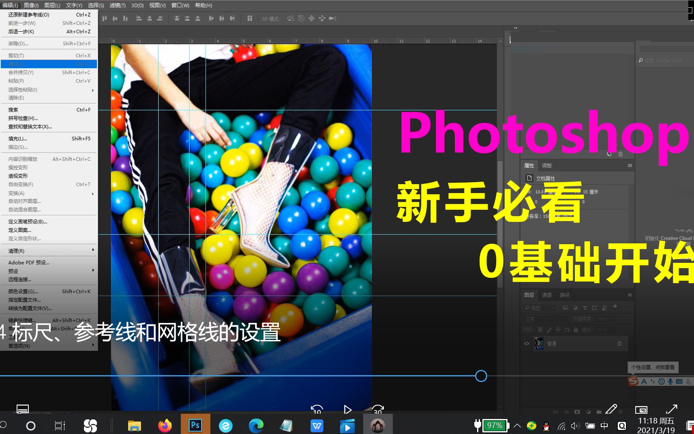Choose 颜色设置 menu entry

[x=49, y=291]
